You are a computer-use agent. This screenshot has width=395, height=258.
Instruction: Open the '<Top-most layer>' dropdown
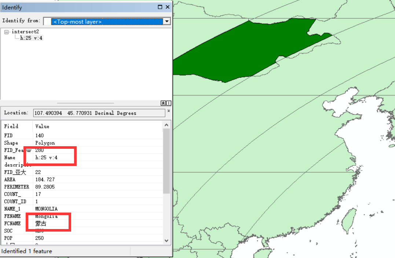[167, 21]
